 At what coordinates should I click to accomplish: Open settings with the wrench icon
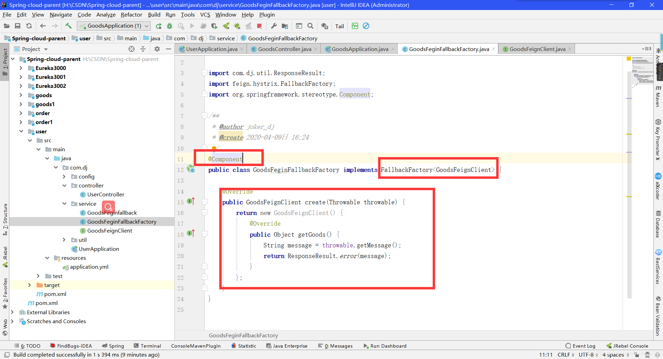274,26
